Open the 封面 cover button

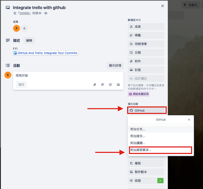[146, 70]
